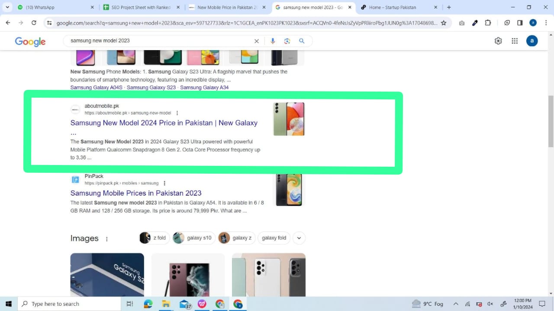Image resolution: width=554 pixels, height=311 pixels.
Task: Clear the Google search box text
Action: coord(257,41)
